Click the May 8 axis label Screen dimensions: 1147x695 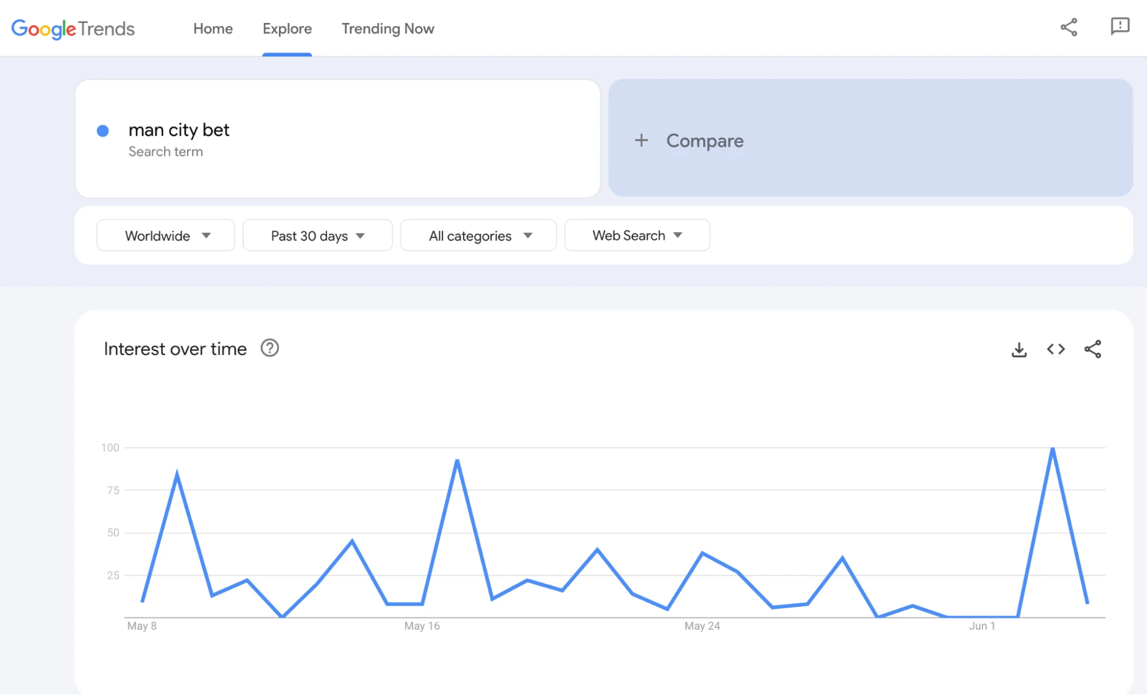pyautogui.click(x=142, y=626)
